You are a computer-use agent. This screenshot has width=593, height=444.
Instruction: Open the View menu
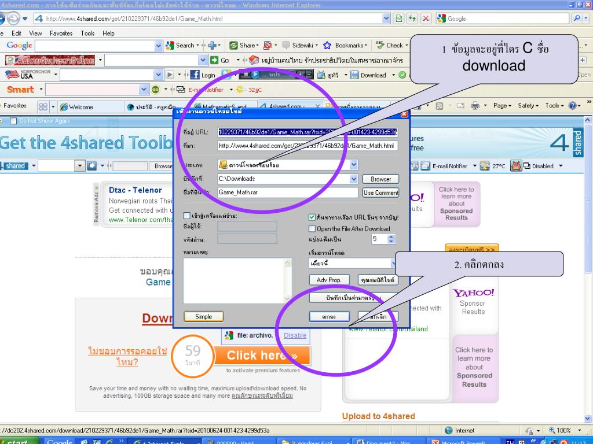click(35, 33)
